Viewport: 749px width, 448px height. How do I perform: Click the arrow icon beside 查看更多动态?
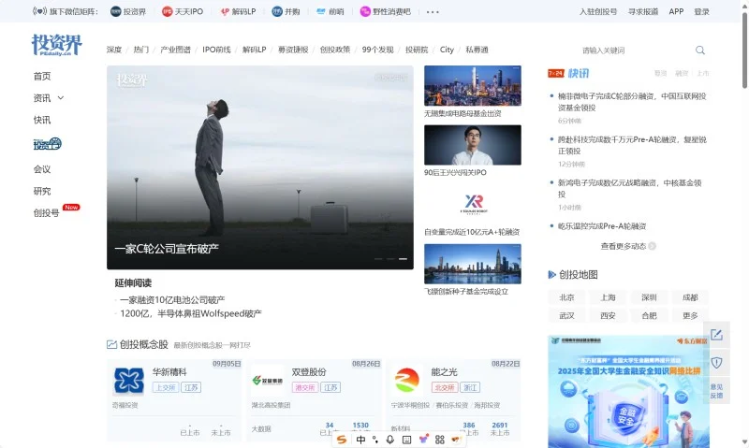point(652,246)
